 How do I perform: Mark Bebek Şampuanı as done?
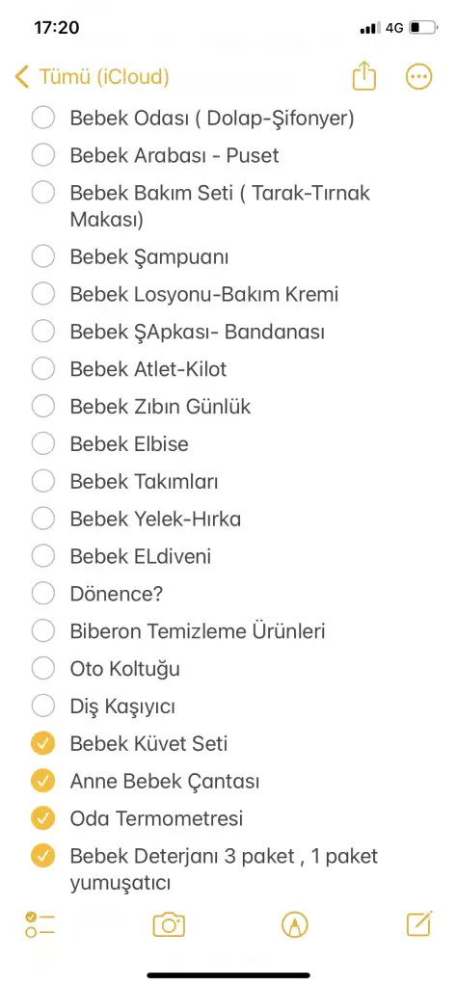coord(42,255)
